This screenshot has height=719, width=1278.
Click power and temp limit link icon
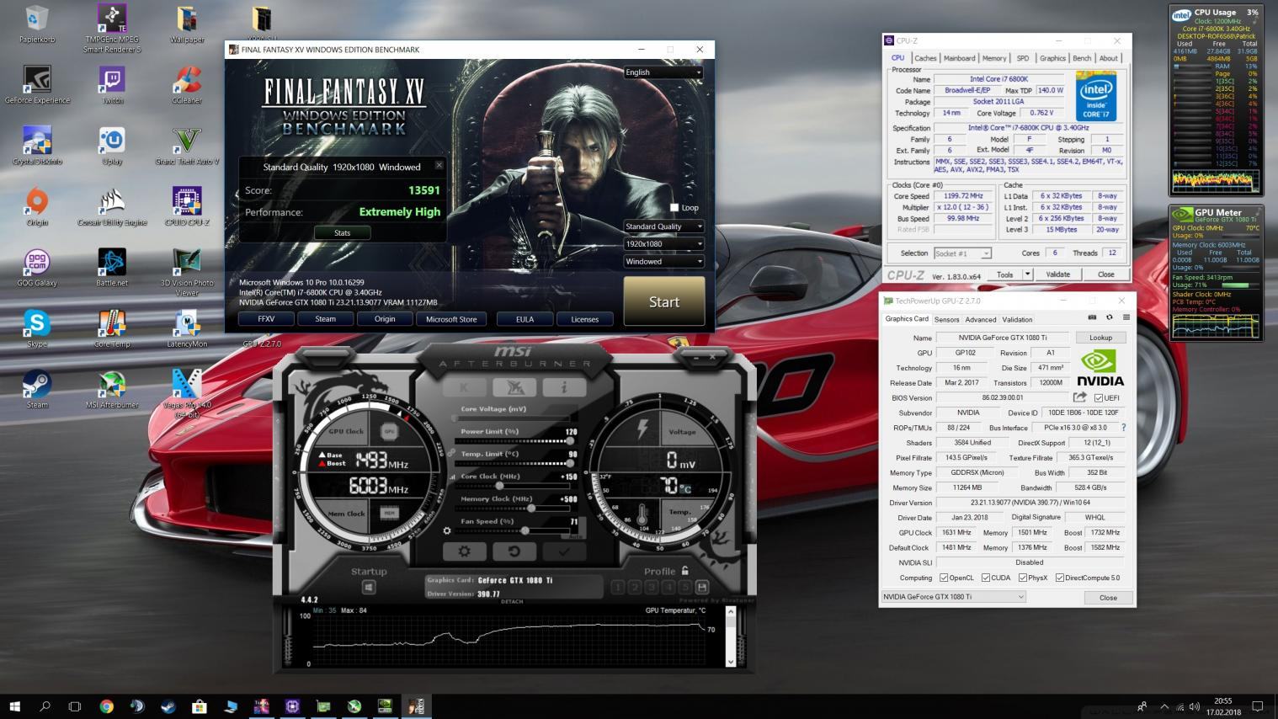coord(451,453)
